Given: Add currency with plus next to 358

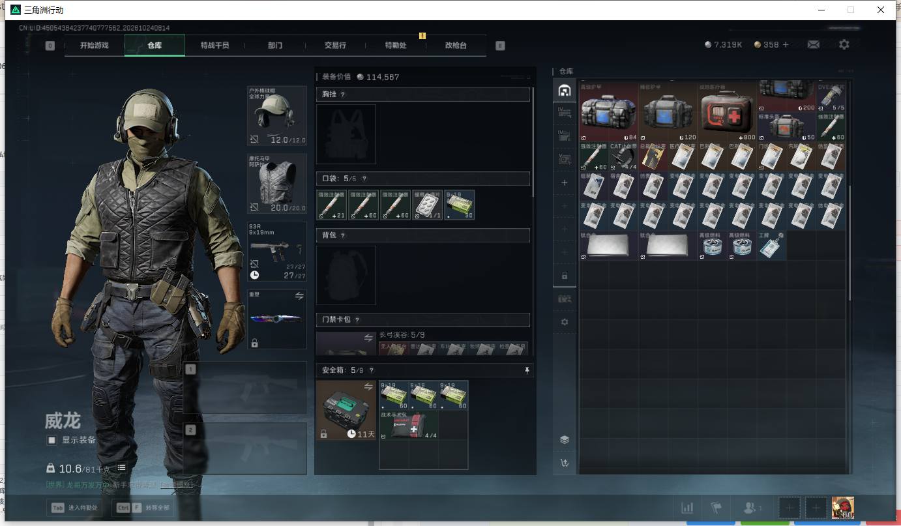Looking at the screenshot, I should point(786,45).
